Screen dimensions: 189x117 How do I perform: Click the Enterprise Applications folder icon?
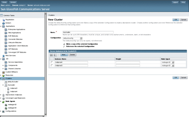click(x=6, y=29)
